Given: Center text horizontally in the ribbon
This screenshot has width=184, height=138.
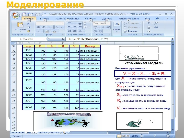Looking at the screenshot, I should point(75,27).
